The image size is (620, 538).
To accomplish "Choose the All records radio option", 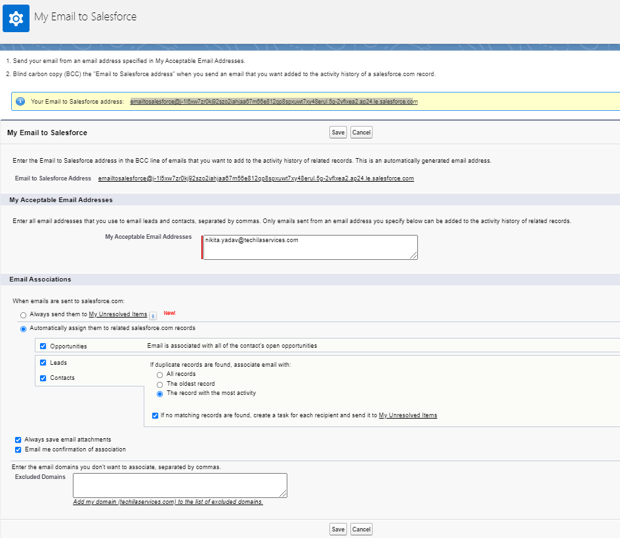I will click(x=159, y=375).
